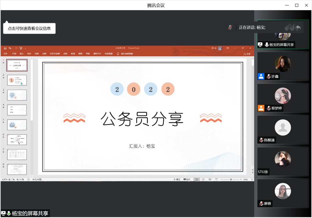The image size is (312, 218).
Task: Click the PowerPoint user account avatar
Action: [220, 48]
